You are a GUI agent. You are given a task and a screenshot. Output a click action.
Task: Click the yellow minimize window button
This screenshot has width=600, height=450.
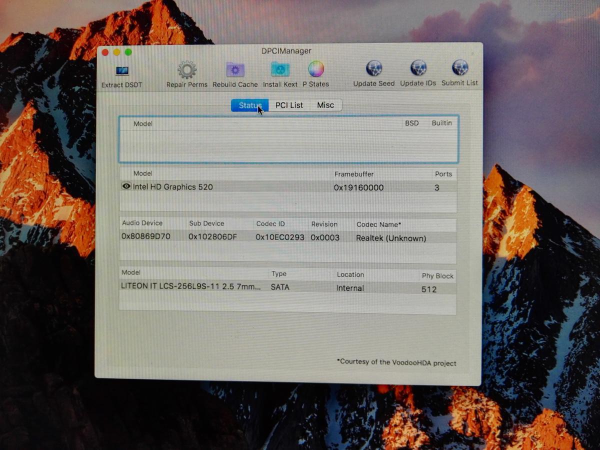[116, 52]
